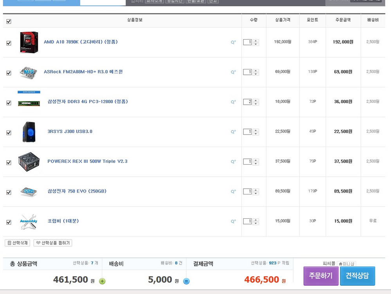Uncheck the select-all checkbox in the header

pos(9,21)
